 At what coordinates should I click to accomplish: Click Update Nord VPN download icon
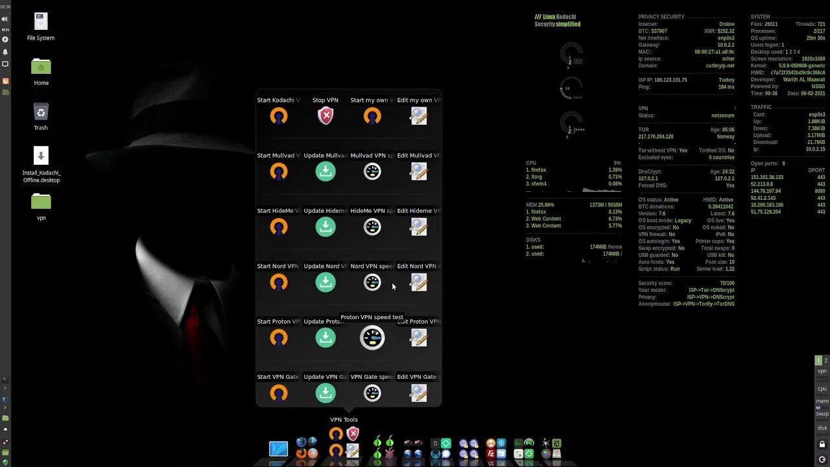pyautogui.click(x=326, y=282)
